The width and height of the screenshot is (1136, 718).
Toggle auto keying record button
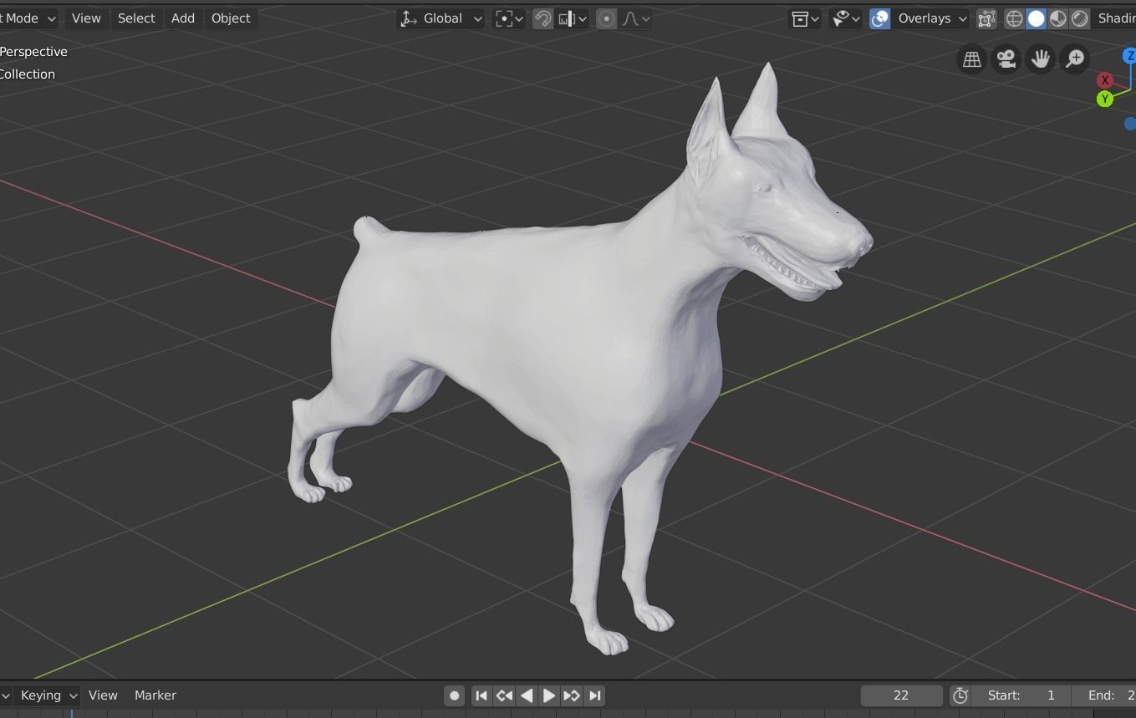coord(454,695)
